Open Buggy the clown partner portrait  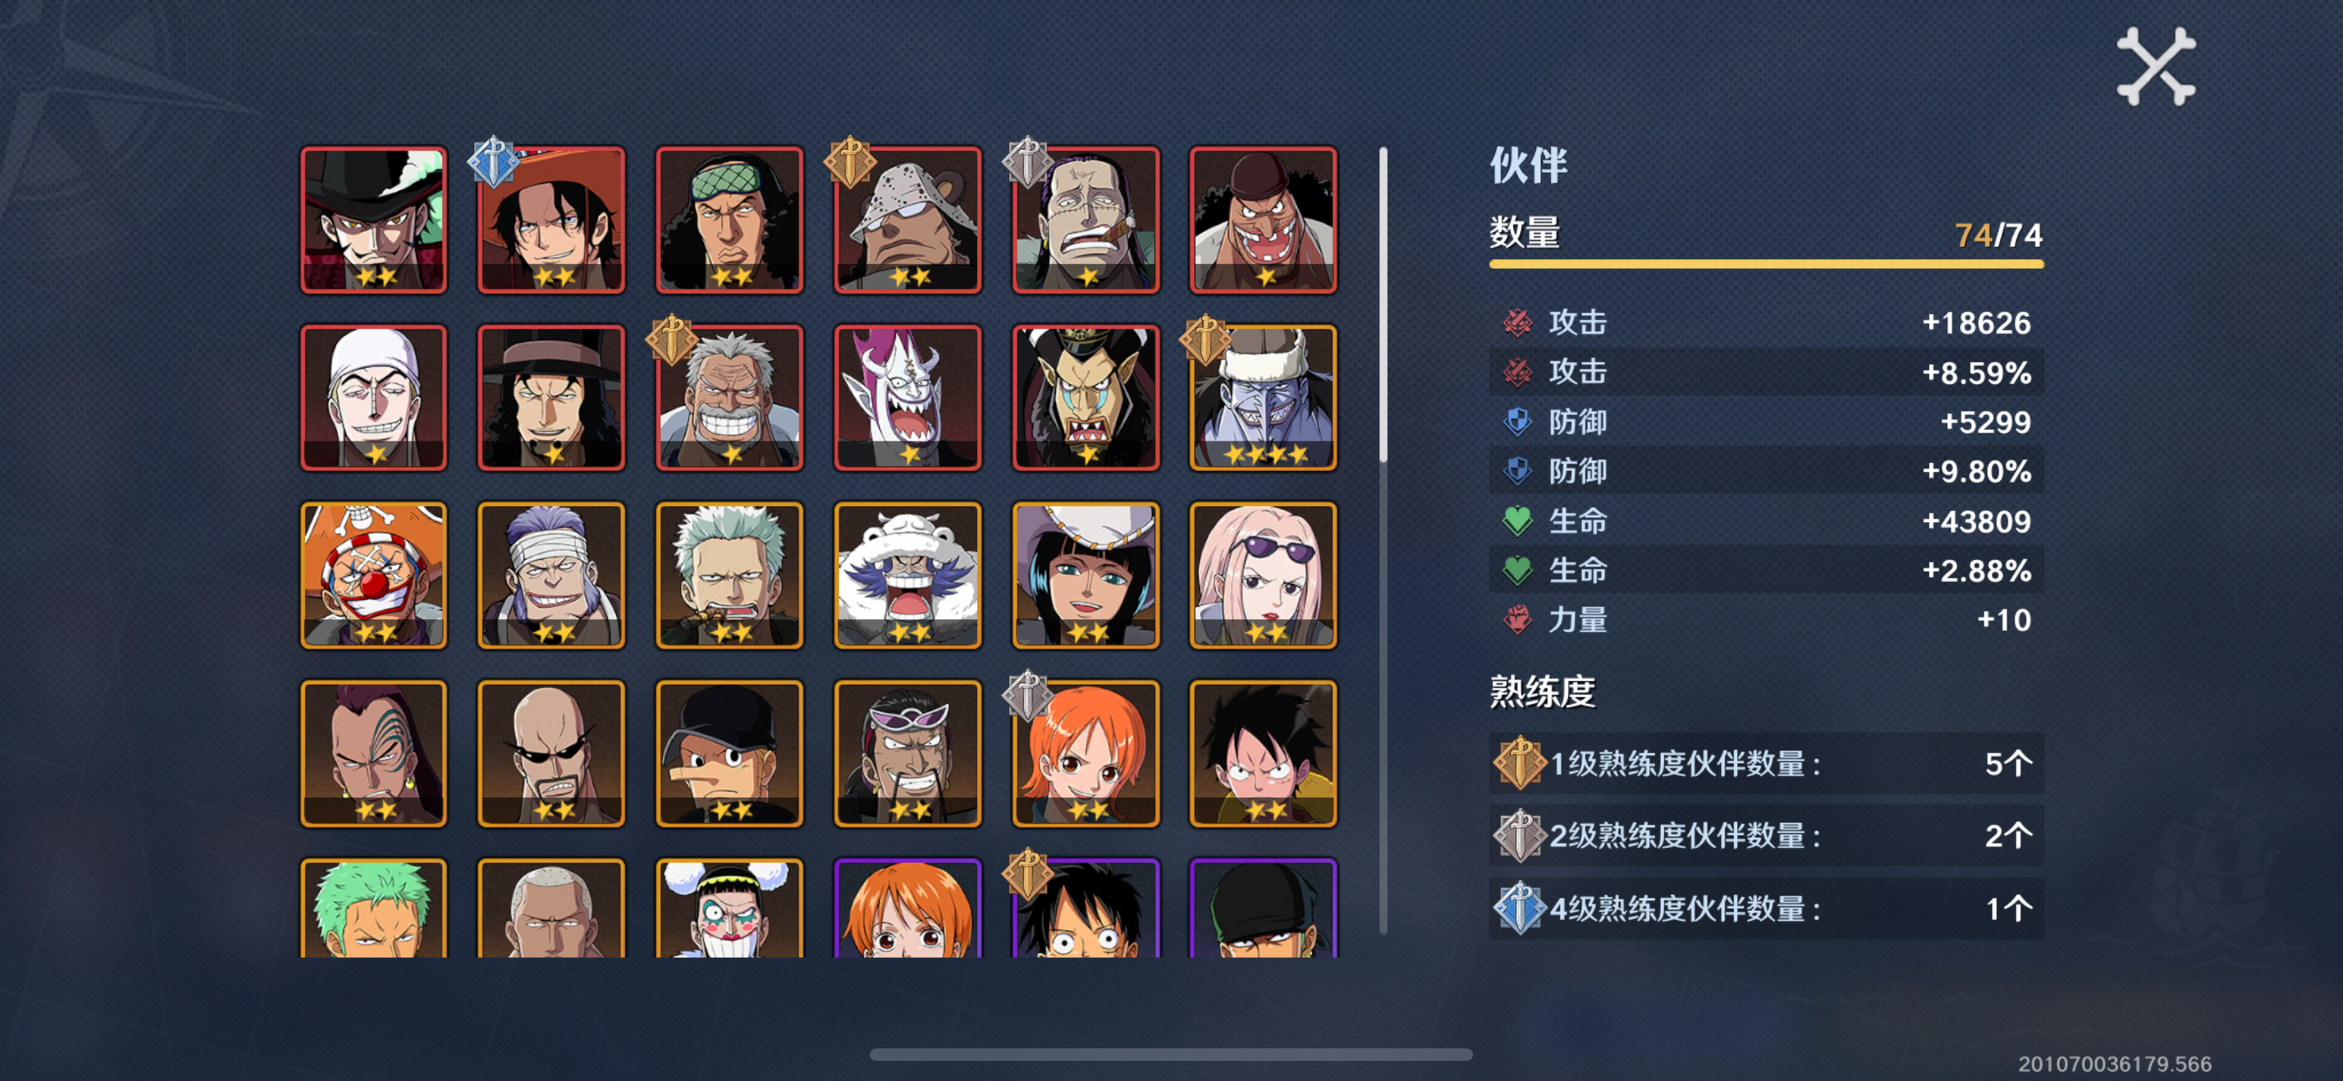coord(374,575)
